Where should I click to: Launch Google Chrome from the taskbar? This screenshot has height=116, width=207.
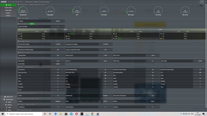[92, 114]
